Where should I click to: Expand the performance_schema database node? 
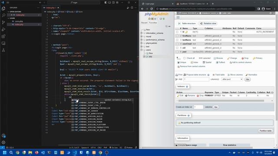(142, 40)
